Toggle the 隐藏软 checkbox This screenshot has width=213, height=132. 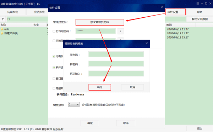(54, 88)
